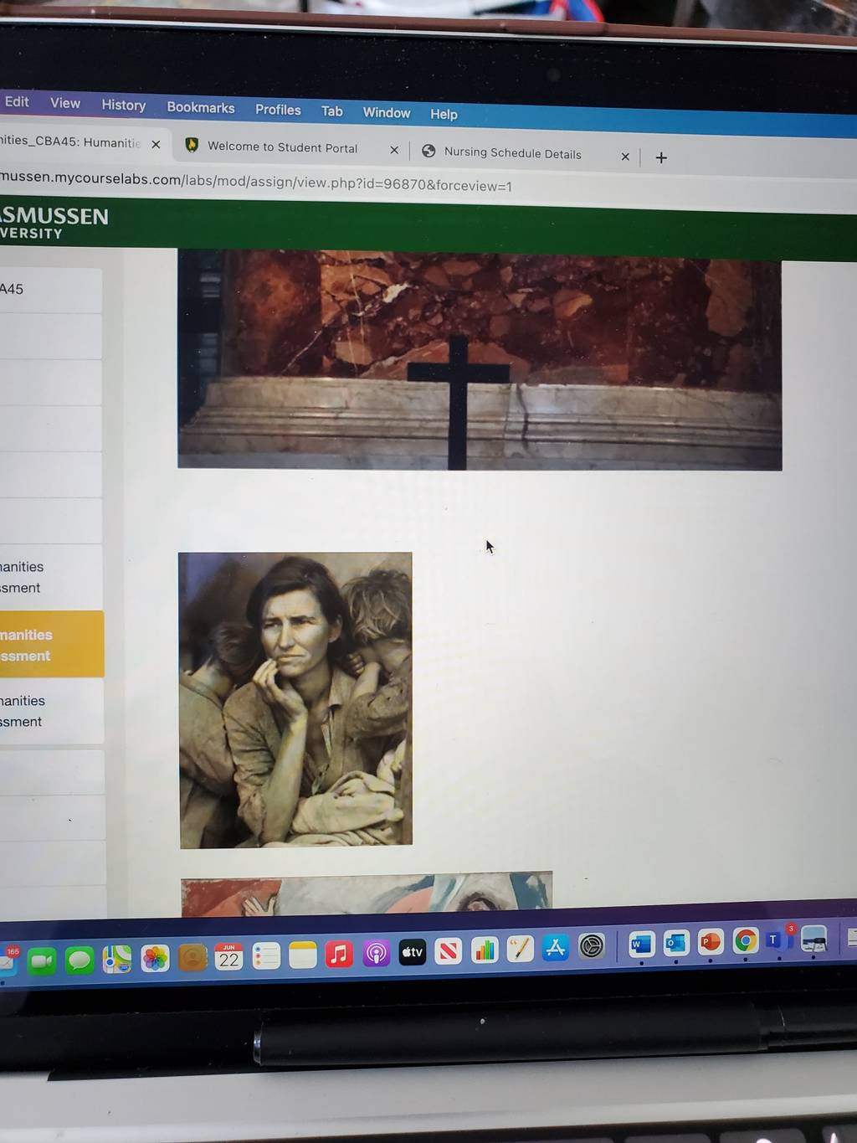This screenshot has height=1143, width=857.
Task: Close the Humanities CBA45 tab
Action: 156,144
